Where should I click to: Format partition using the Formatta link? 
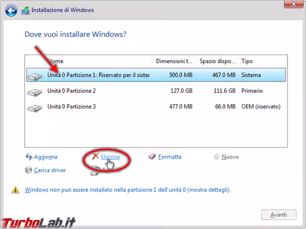click(x=170, y=157)
